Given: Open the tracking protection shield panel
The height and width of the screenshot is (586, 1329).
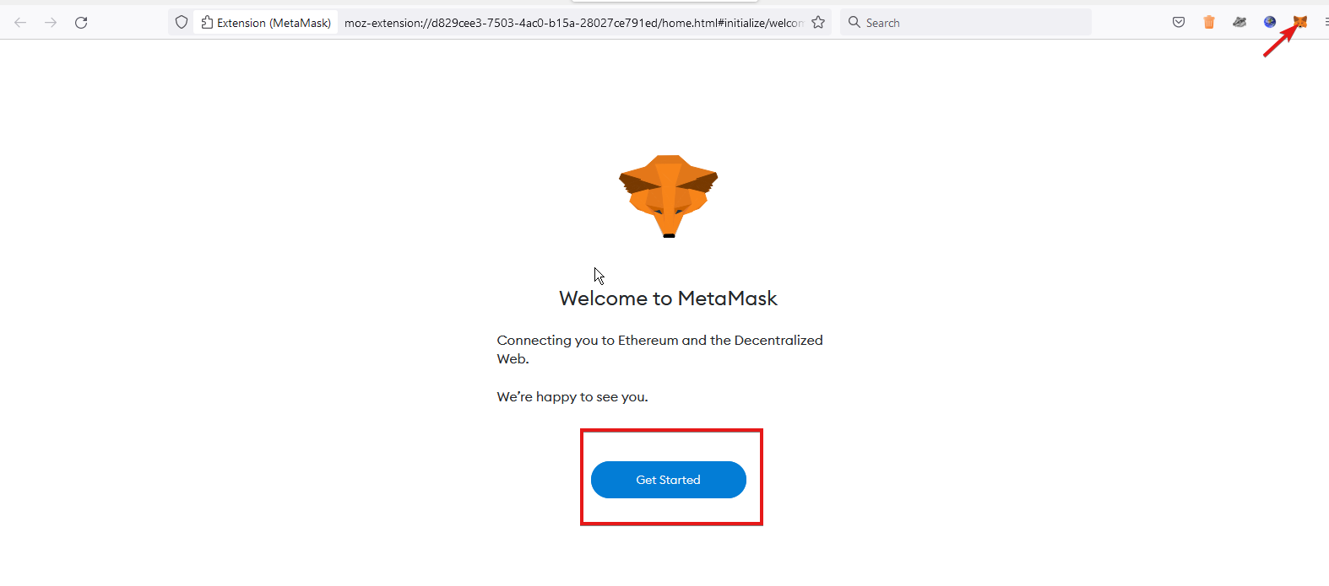Looking at the screenshot, I should pos(182,22).
